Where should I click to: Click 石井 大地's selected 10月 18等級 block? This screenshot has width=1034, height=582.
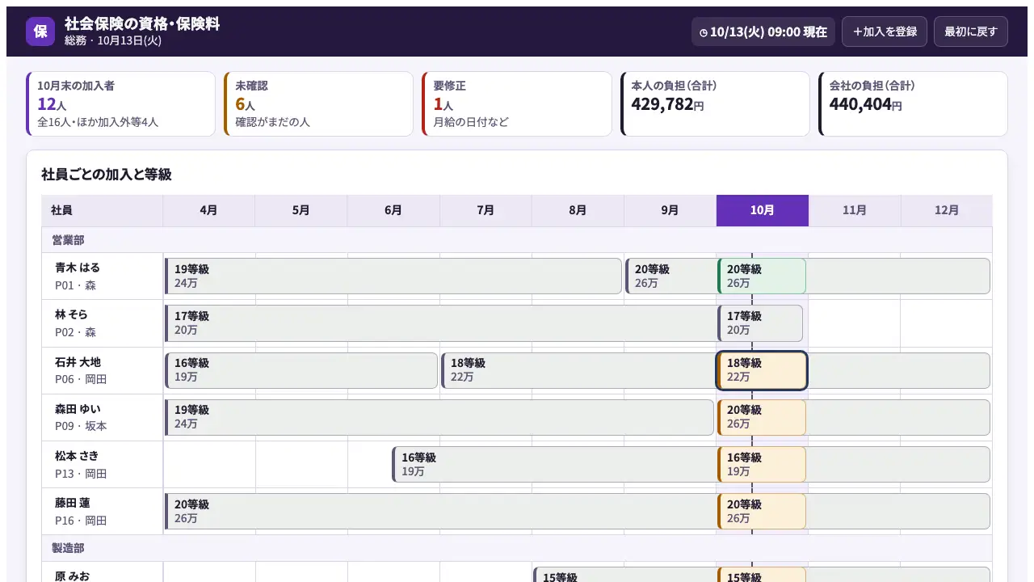point(762,370)
